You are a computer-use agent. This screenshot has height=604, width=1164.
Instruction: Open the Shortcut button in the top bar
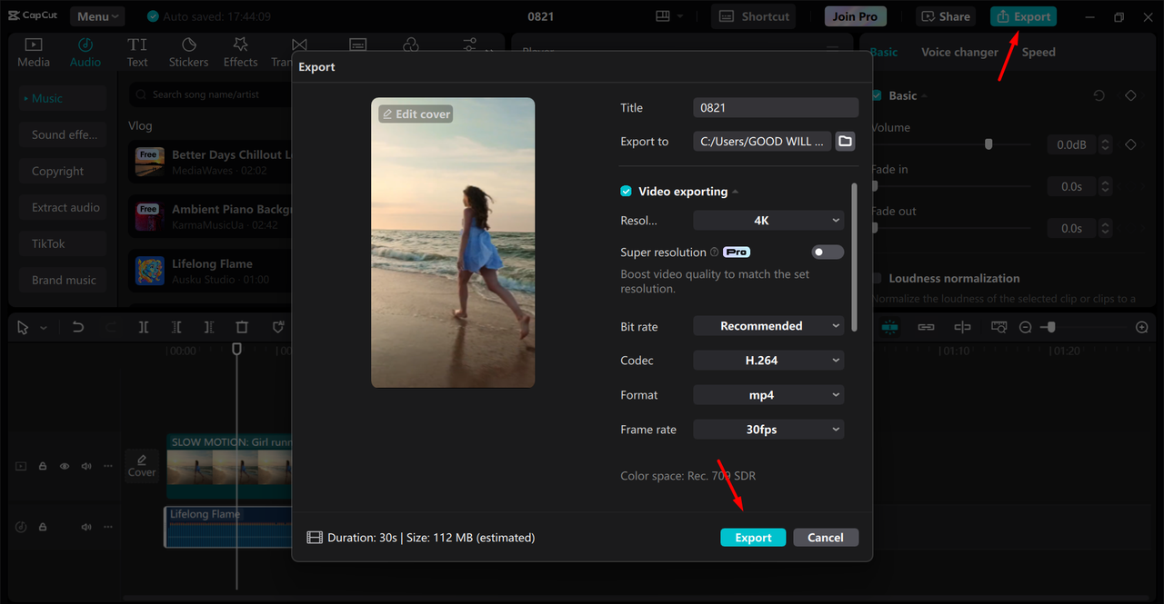pyautogui.click(x=754, y=16)
